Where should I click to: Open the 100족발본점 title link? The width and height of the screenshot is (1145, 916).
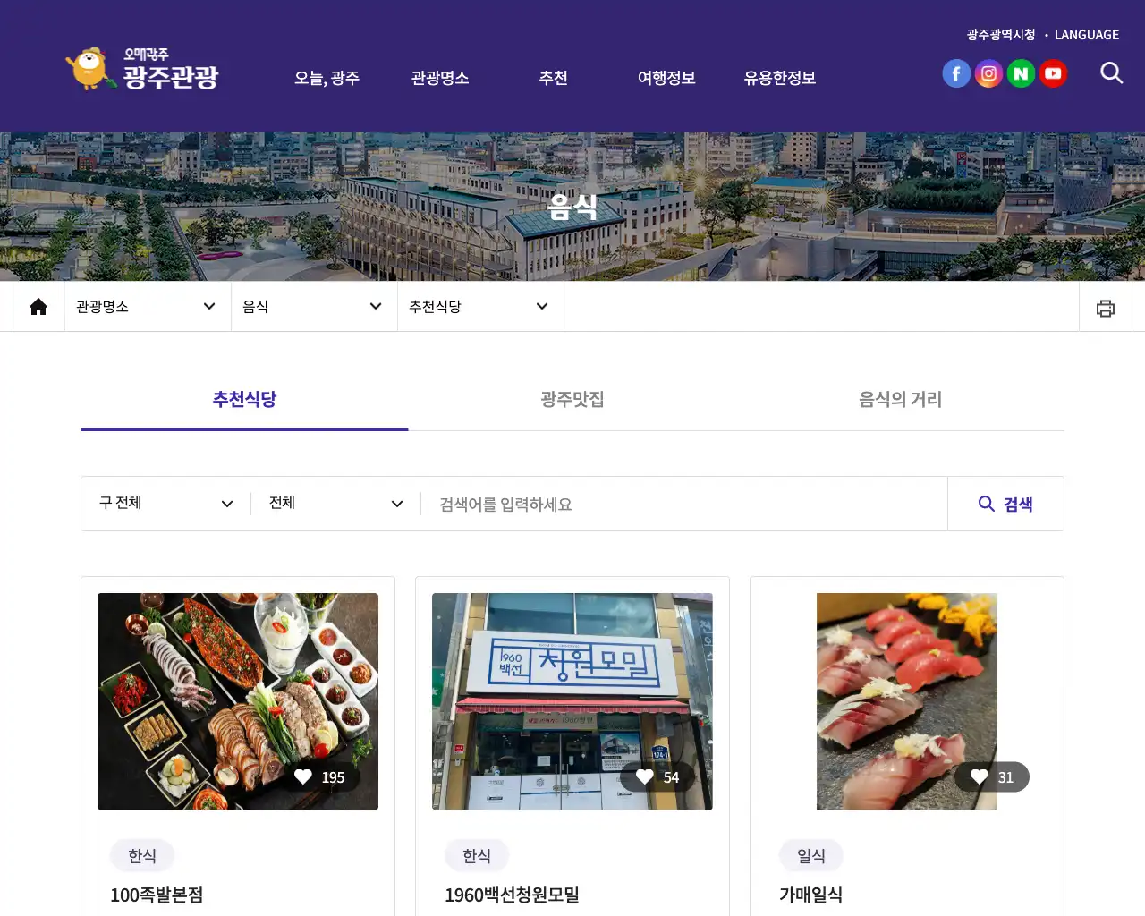tap(157, 895)
